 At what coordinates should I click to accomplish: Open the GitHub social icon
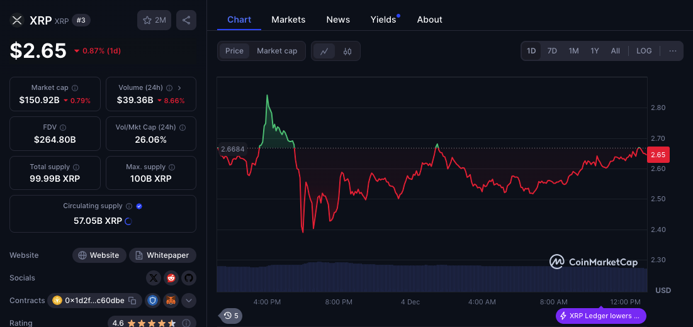coord(189,278)
